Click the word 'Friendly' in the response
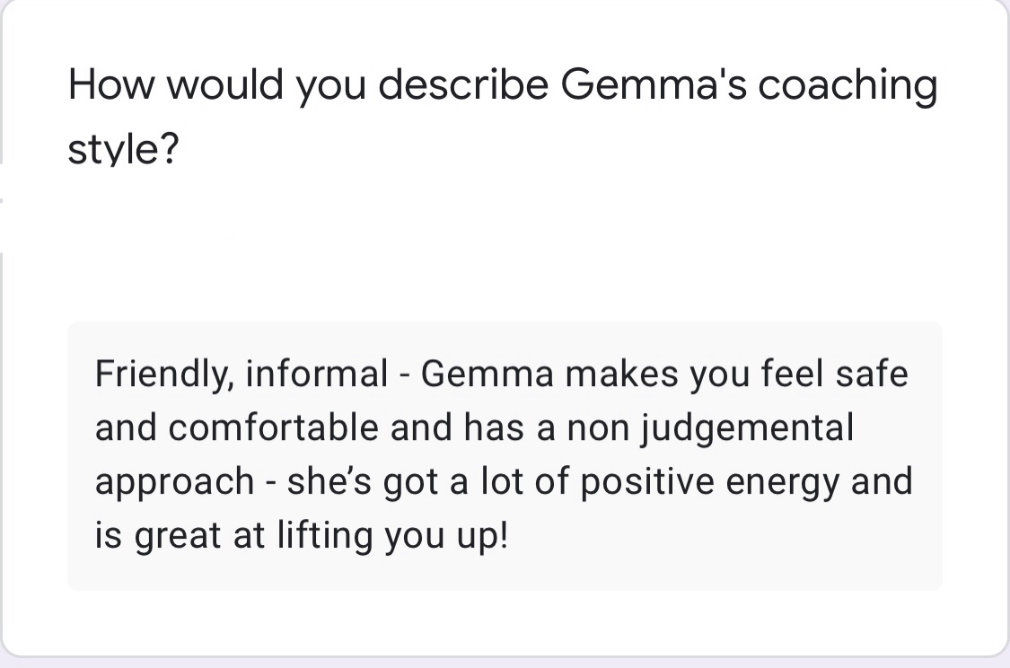The image size is (1010, 668). tap(160, 374)
